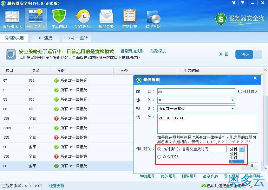The height and width of the screenshot is (190, 268).
Task: Click the 修改规则 link at bottom
Action: (168, 176)
